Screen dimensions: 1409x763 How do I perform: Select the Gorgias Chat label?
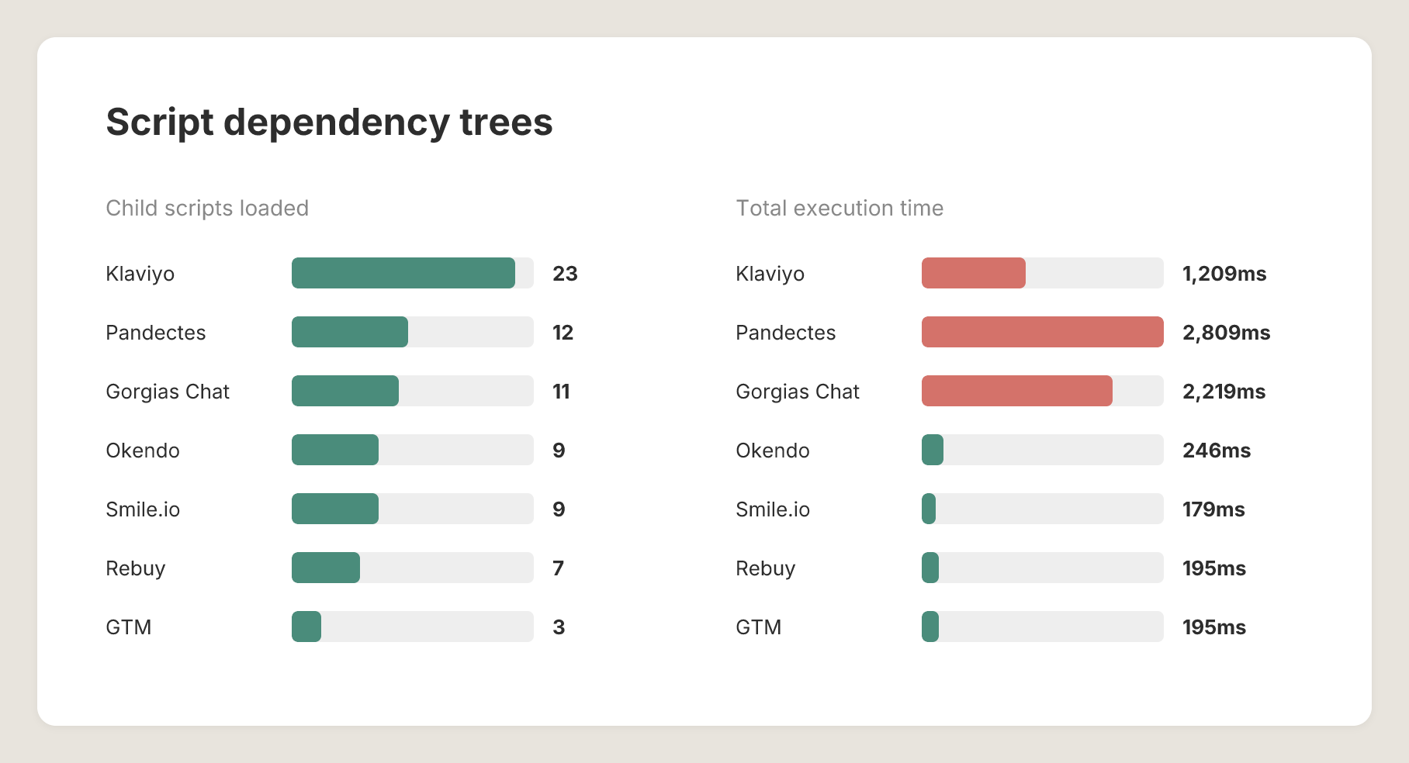(167, 391)
